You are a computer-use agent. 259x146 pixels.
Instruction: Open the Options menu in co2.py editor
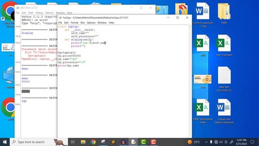coord(91,23)
